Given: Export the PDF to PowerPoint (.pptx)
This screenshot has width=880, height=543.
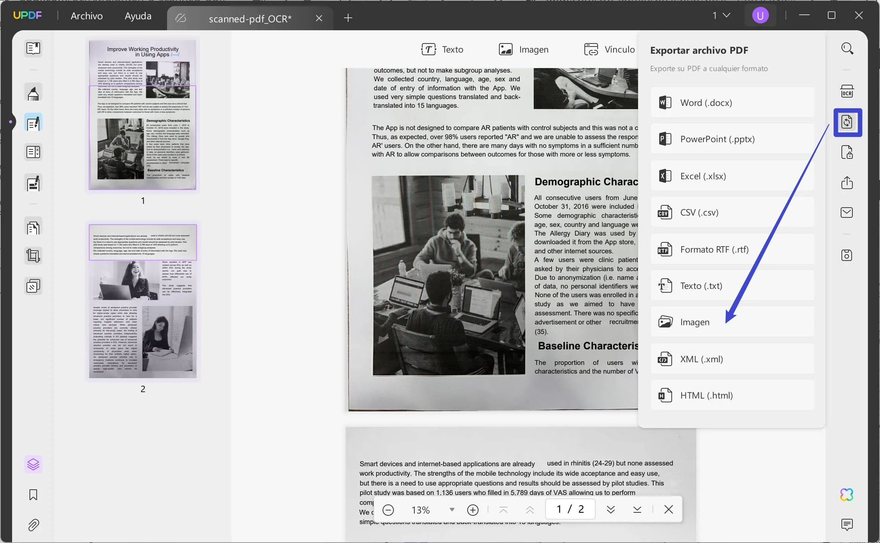Looking at the screenshot, I should [x=732, y=139].
